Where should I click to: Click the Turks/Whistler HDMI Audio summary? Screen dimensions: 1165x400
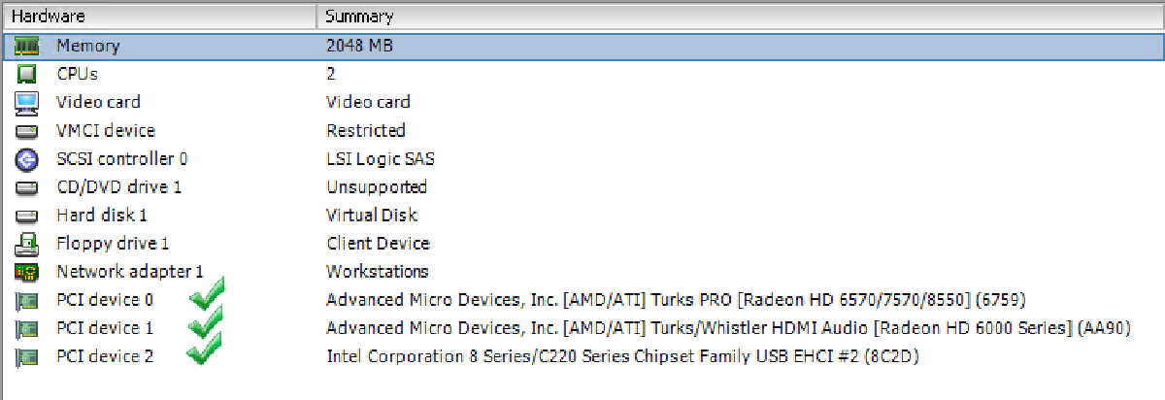click(x=728, y=328)
